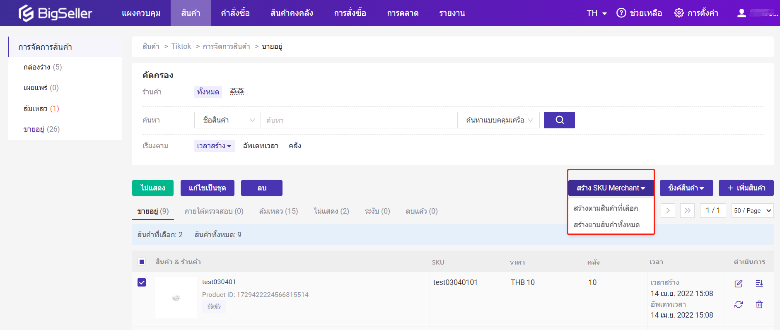Click the trash delete icon for test030401

coord(759,304)
